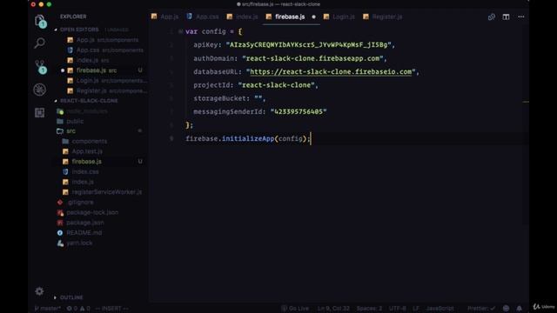
Task: Collapse the src folder
Action: pos(70,131)
